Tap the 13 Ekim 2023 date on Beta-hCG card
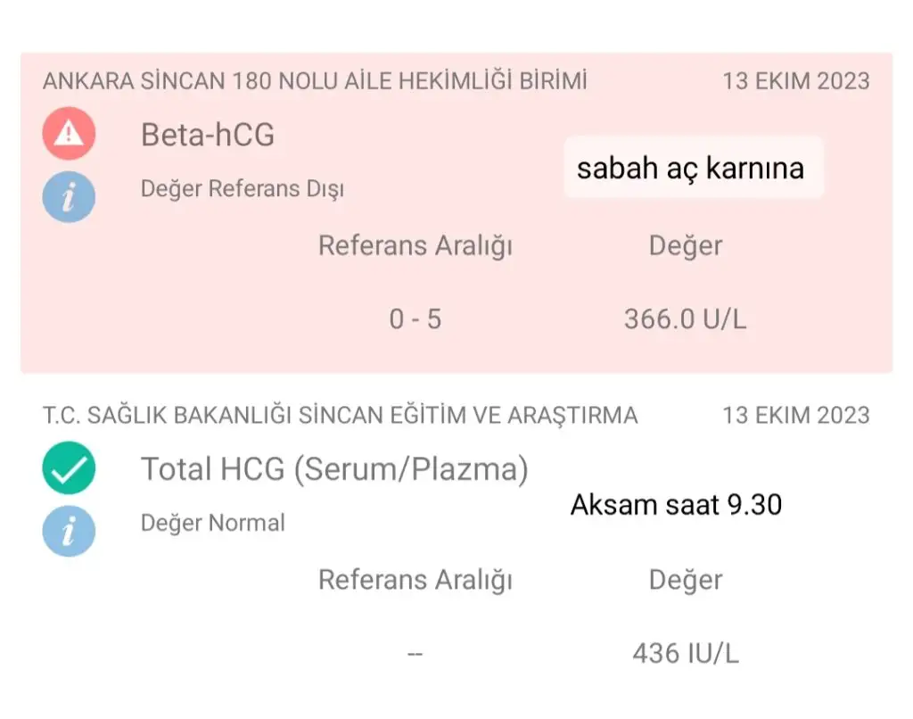This screenshot has width=913, height=719. (x=795, y=81)
